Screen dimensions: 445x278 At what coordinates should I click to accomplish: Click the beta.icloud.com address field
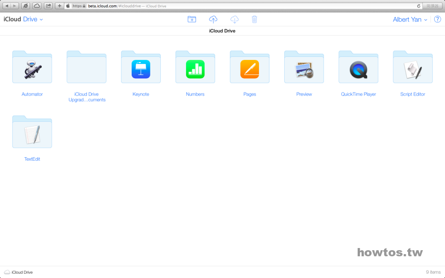click(244, 6)
